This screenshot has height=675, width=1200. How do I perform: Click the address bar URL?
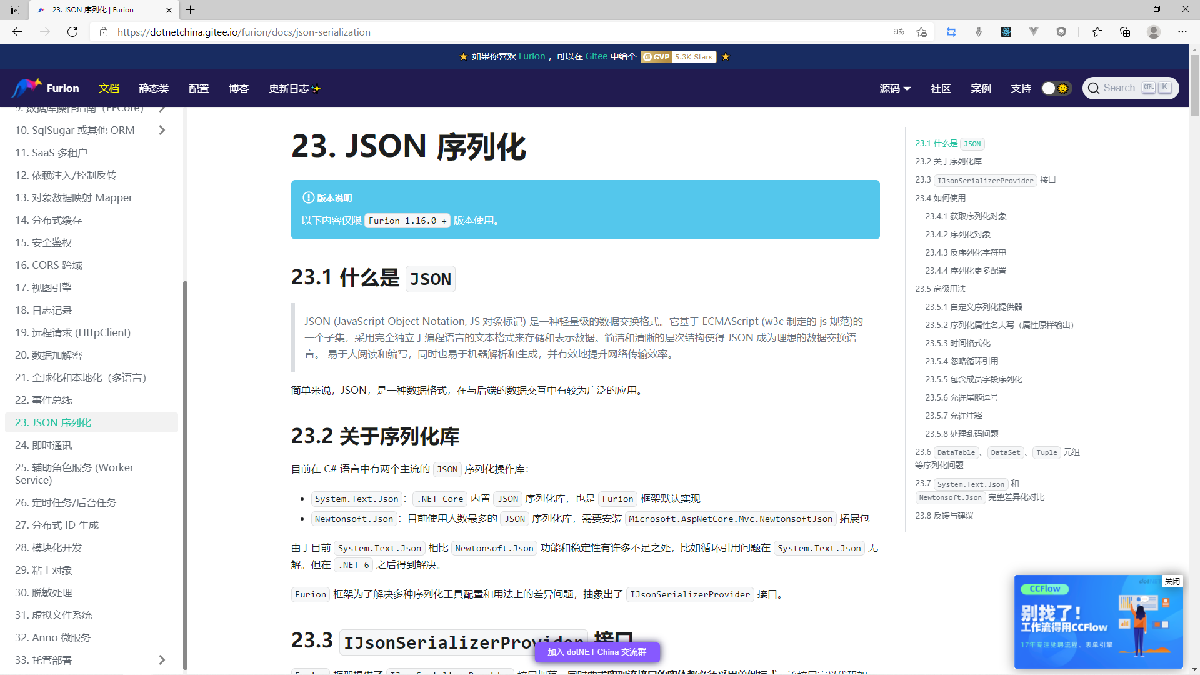pyautogui.click(x=244, y=32)
